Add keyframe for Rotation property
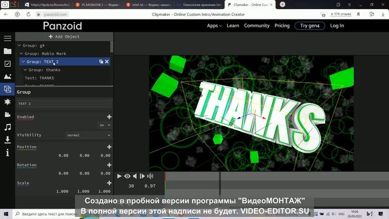This screenshot has height=219, width=389. coord(109,165)
